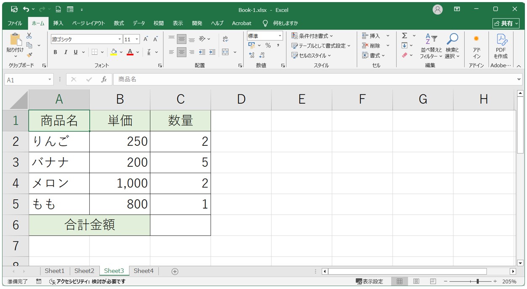Click PDFを作成 Acrobat button
This screenshot has width=527, height=289.
click(x=501, y=46)
